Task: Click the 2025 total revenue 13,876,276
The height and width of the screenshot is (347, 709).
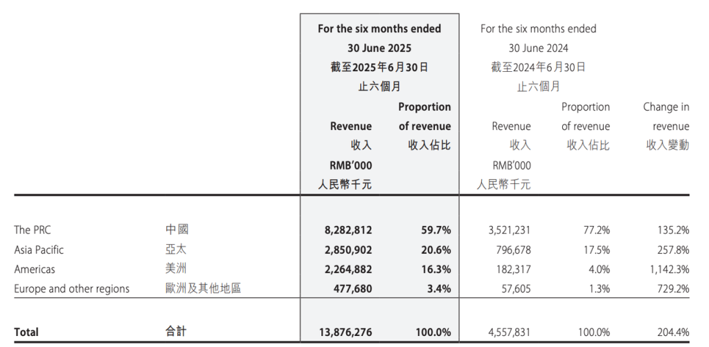Action: coord(340,332)
